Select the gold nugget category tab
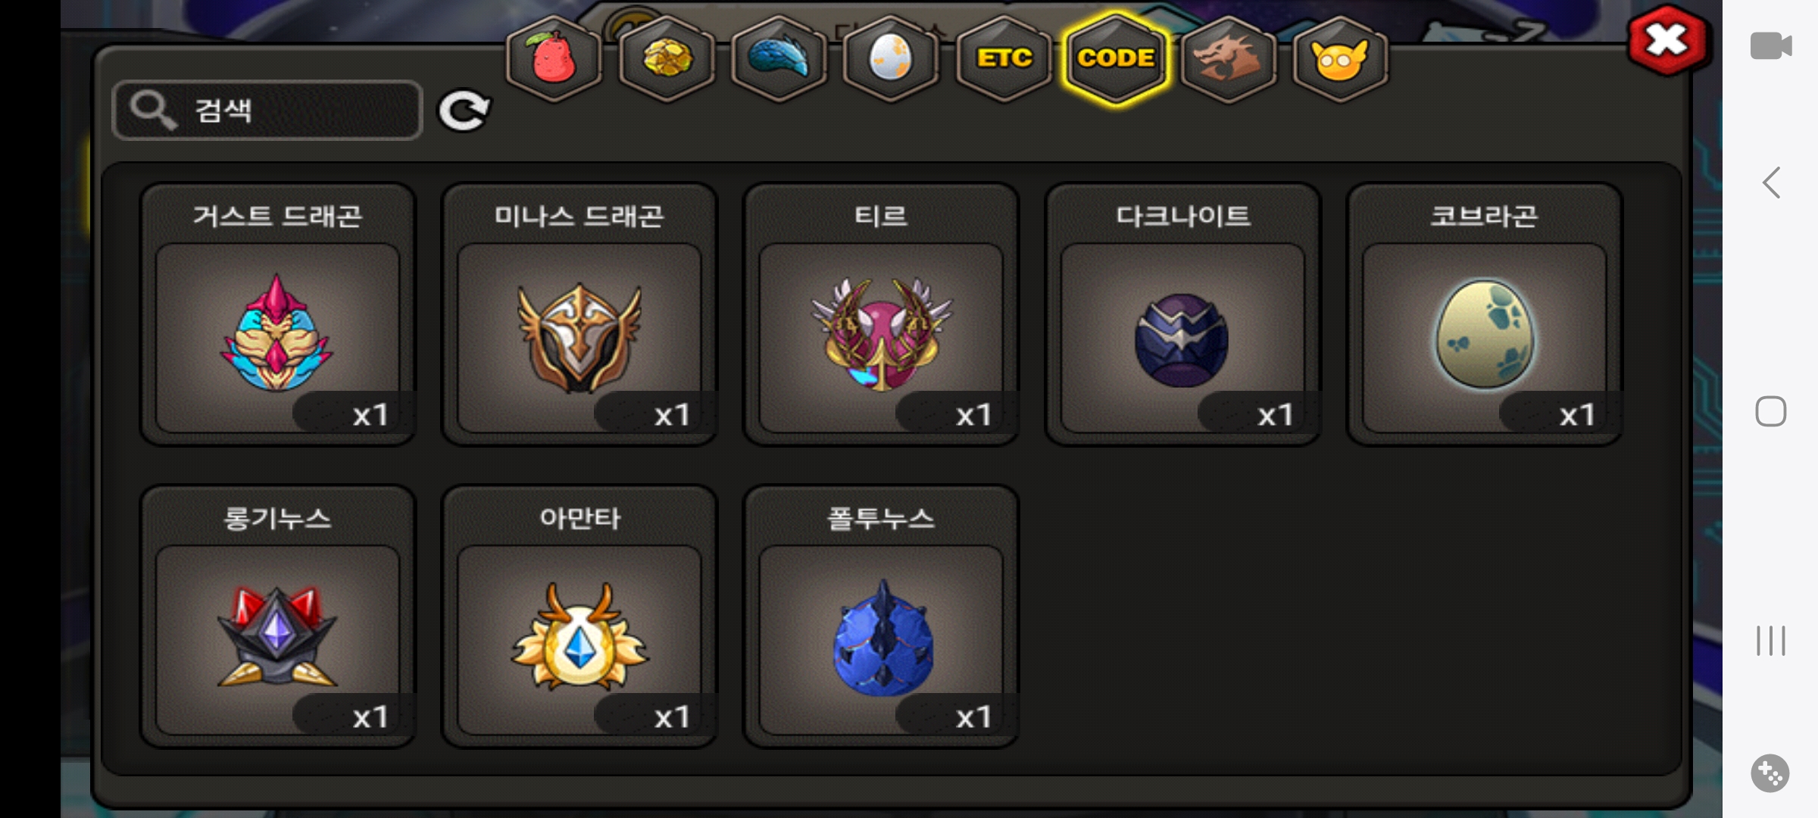 (667, 58)
